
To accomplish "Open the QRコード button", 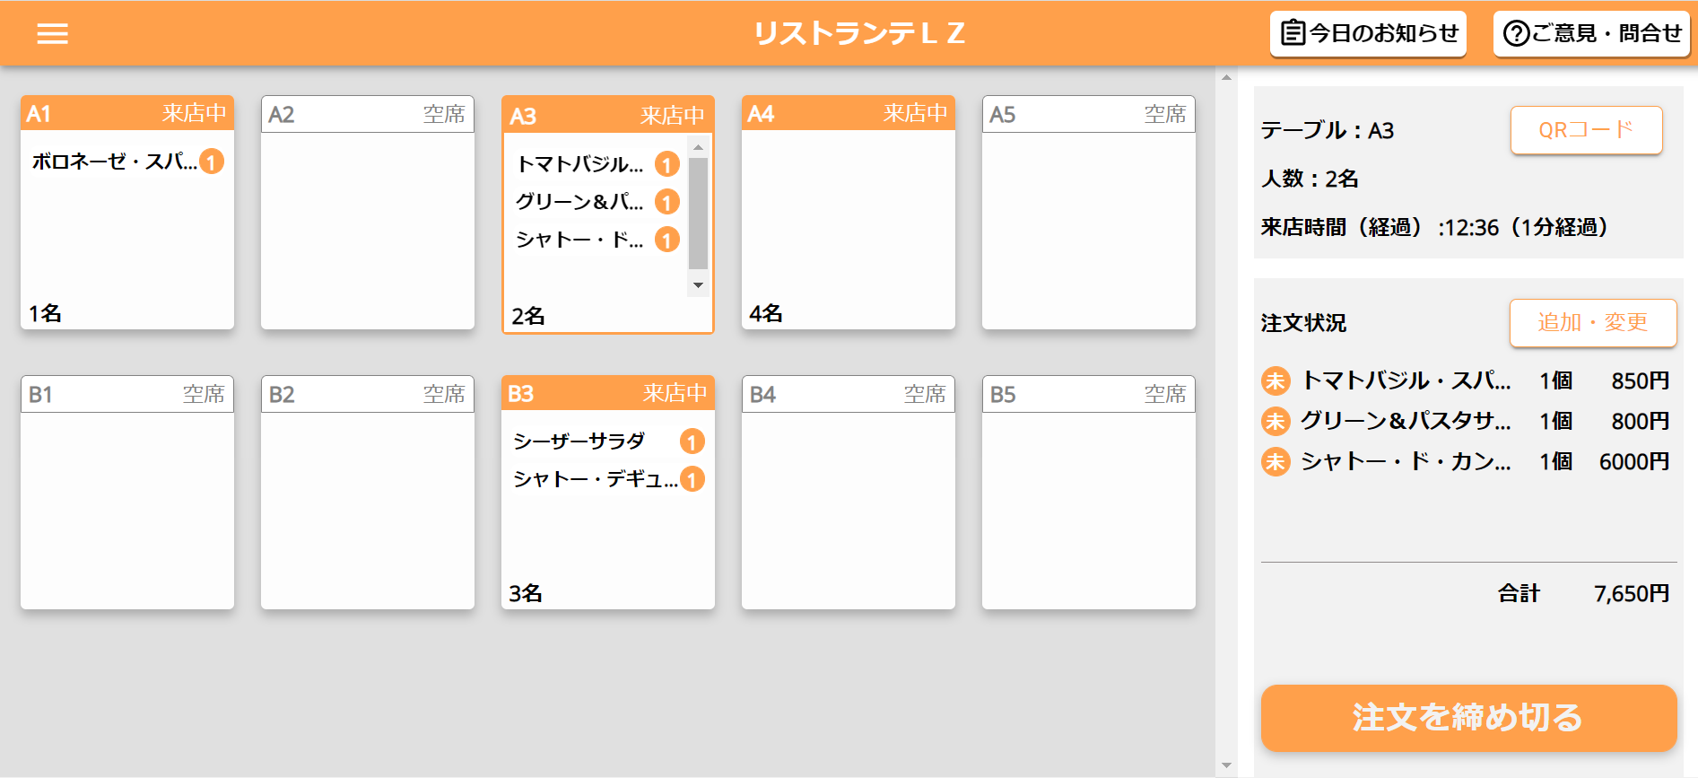I will pos(1586,130).
